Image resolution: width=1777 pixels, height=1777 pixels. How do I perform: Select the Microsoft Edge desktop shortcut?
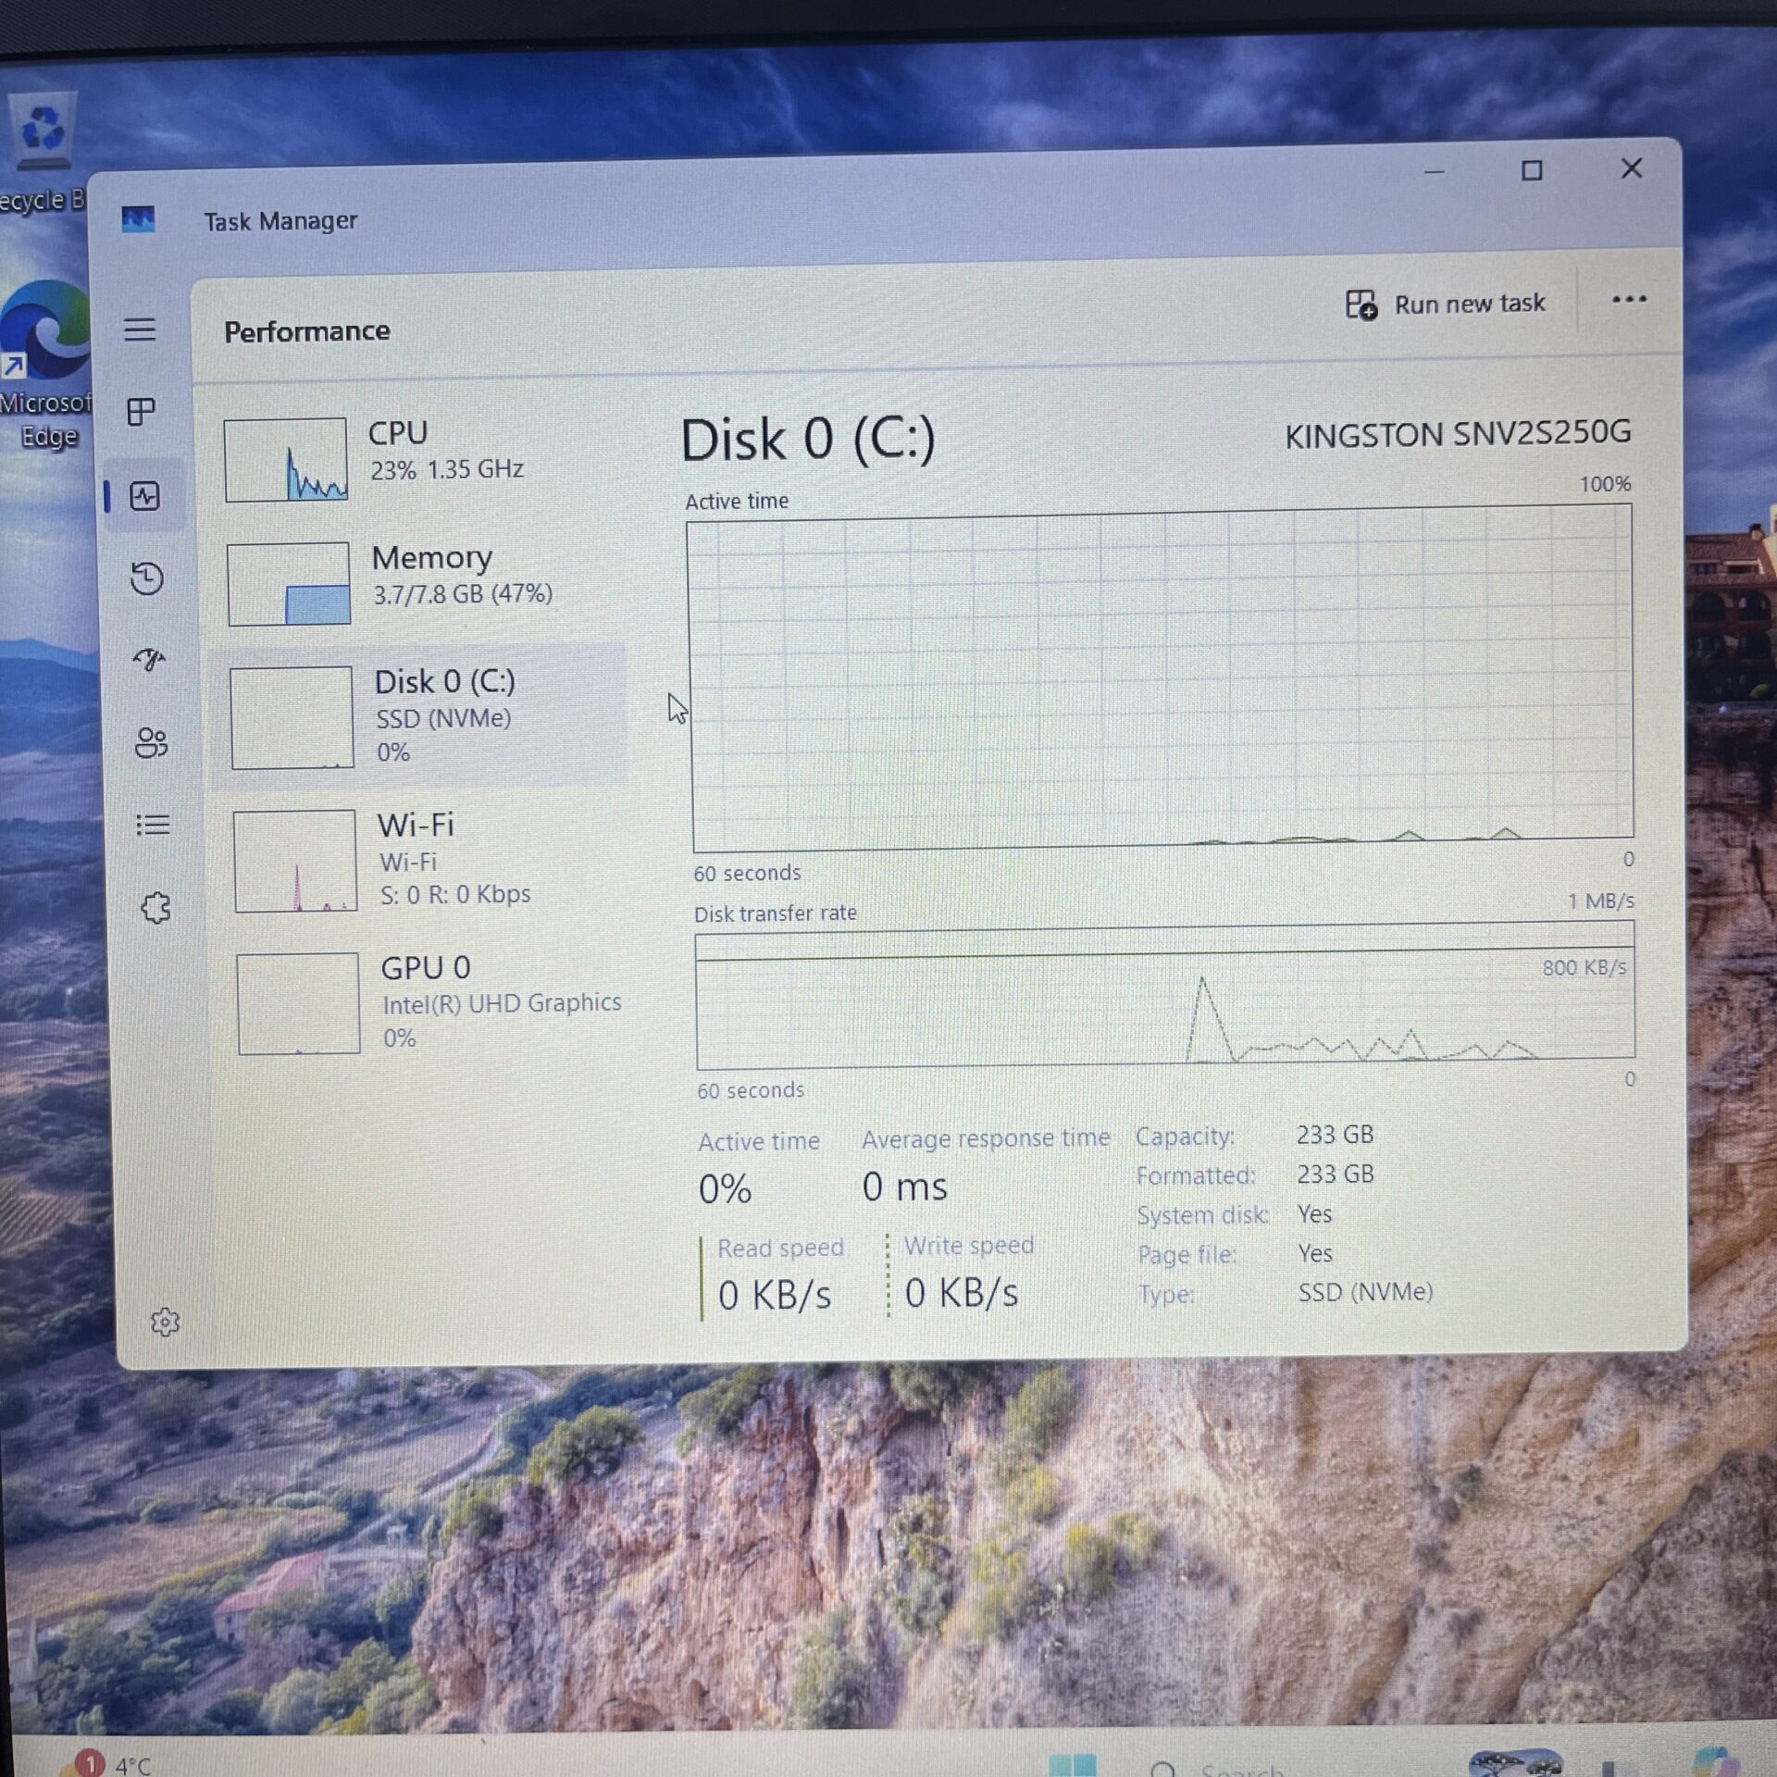pos(44,364)
